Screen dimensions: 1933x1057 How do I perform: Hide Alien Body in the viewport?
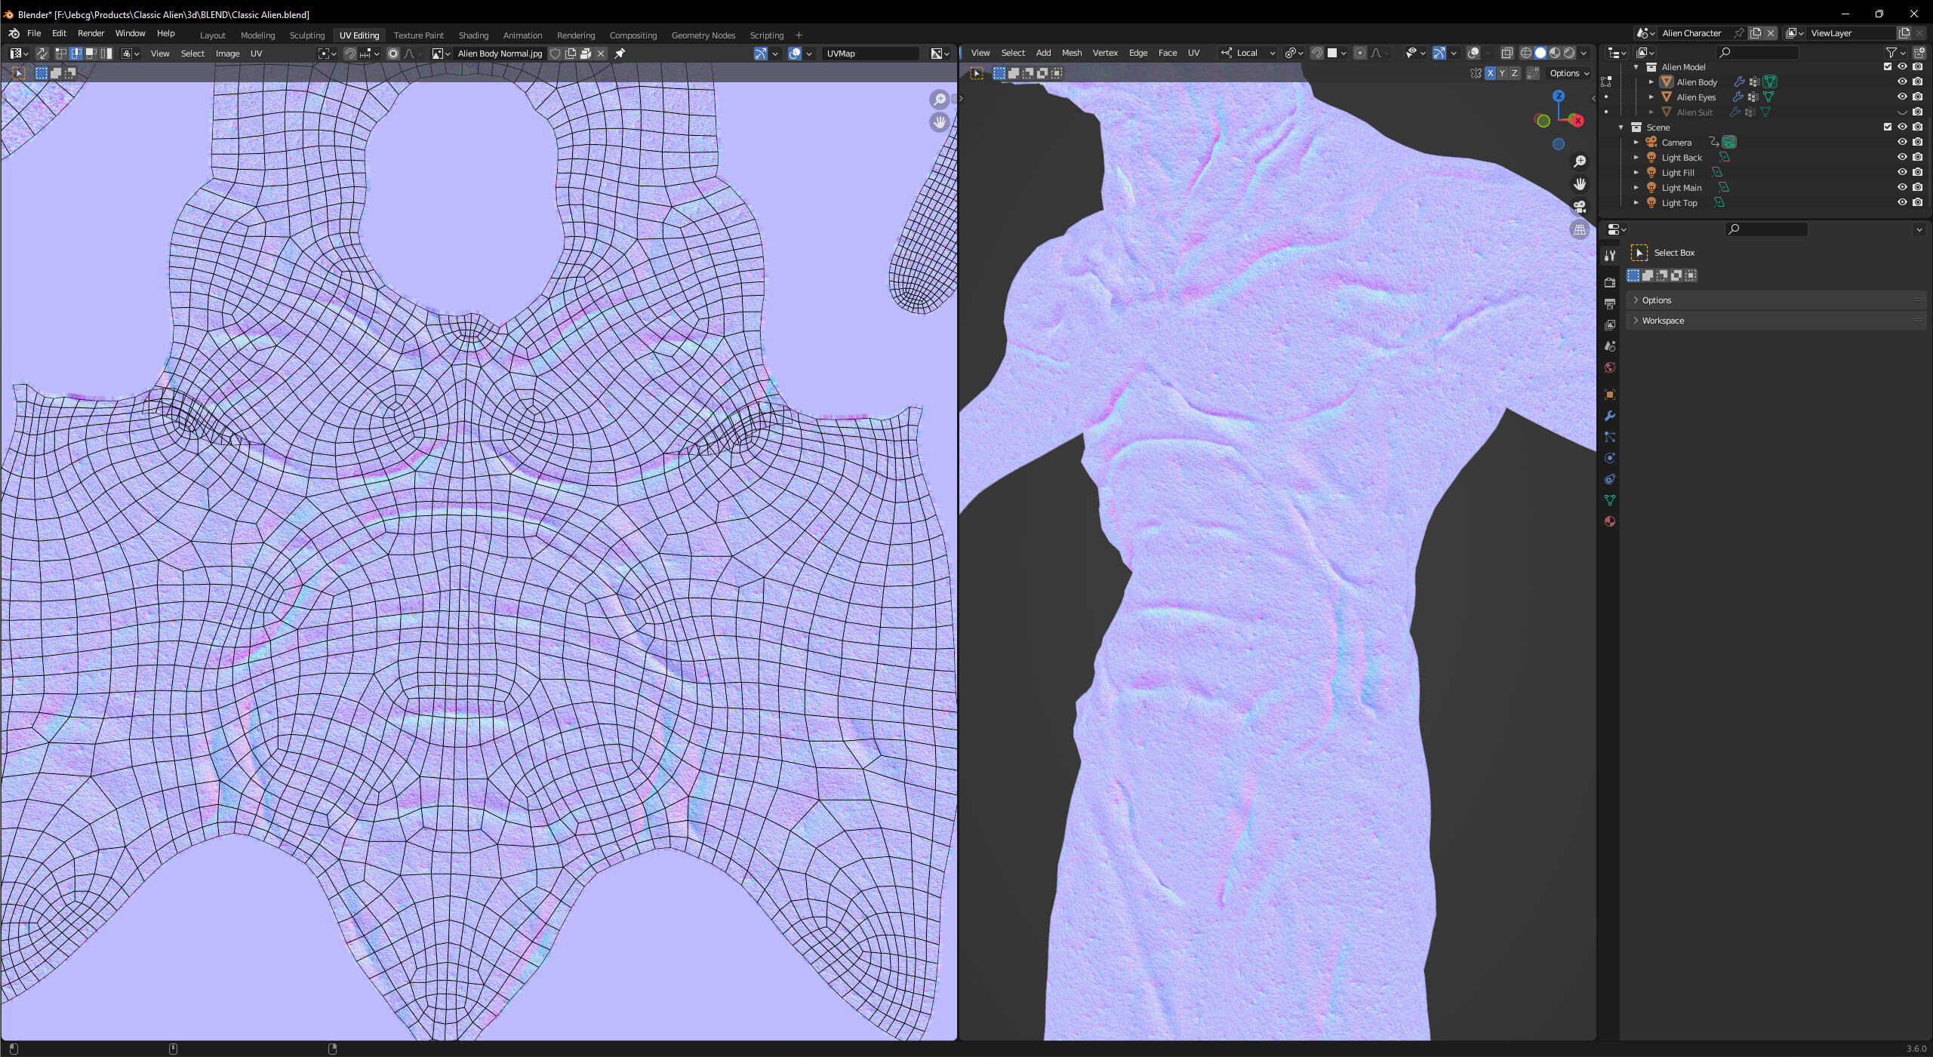[1902, 81]
